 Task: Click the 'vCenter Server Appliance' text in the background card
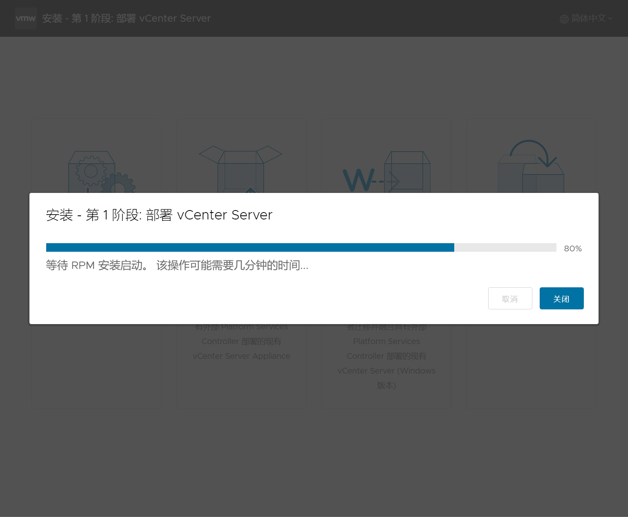pyautogui.click(x=242, y=356)
